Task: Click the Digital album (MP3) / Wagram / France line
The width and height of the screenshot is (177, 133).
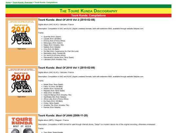Action: [x=53, y=120]
